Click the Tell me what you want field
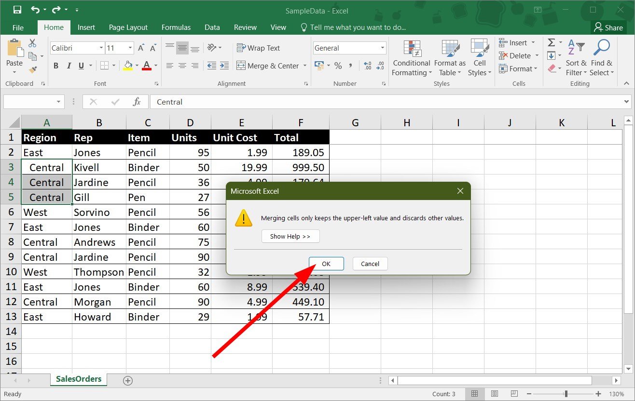 [353, 27]
